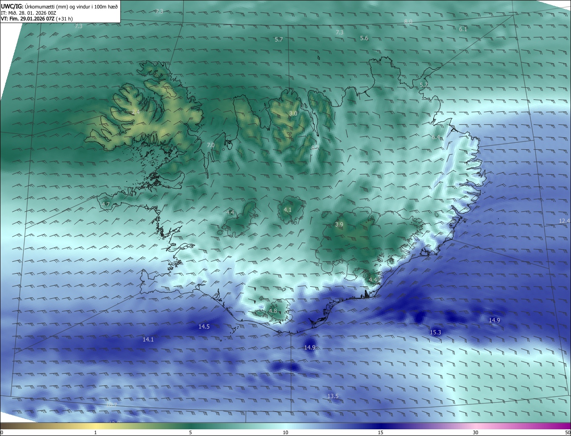Click the 13.5 value label

pos(333,396)
